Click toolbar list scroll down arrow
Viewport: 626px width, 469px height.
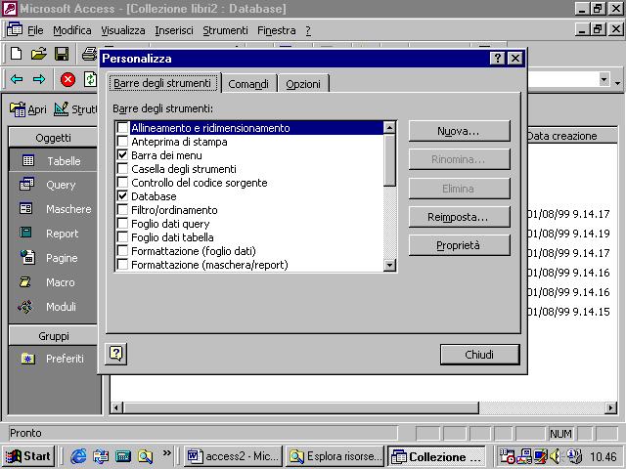tap(389, 265)
